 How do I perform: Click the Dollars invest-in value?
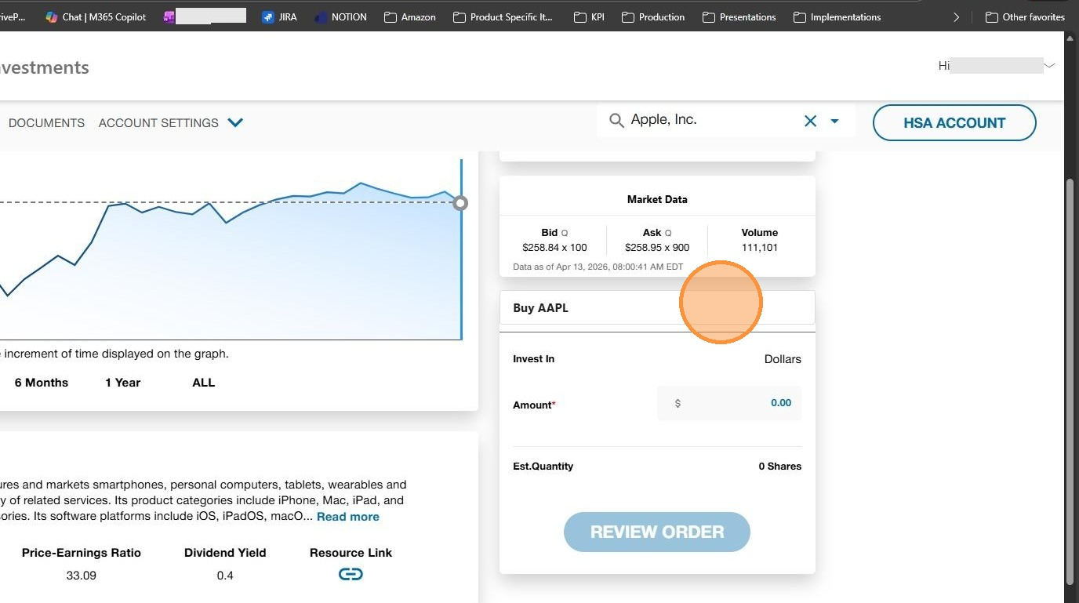point(783,359)
